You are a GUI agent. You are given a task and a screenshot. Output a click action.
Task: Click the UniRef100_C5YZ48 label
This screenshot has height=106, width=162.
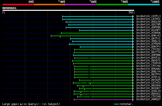point(148,97)
